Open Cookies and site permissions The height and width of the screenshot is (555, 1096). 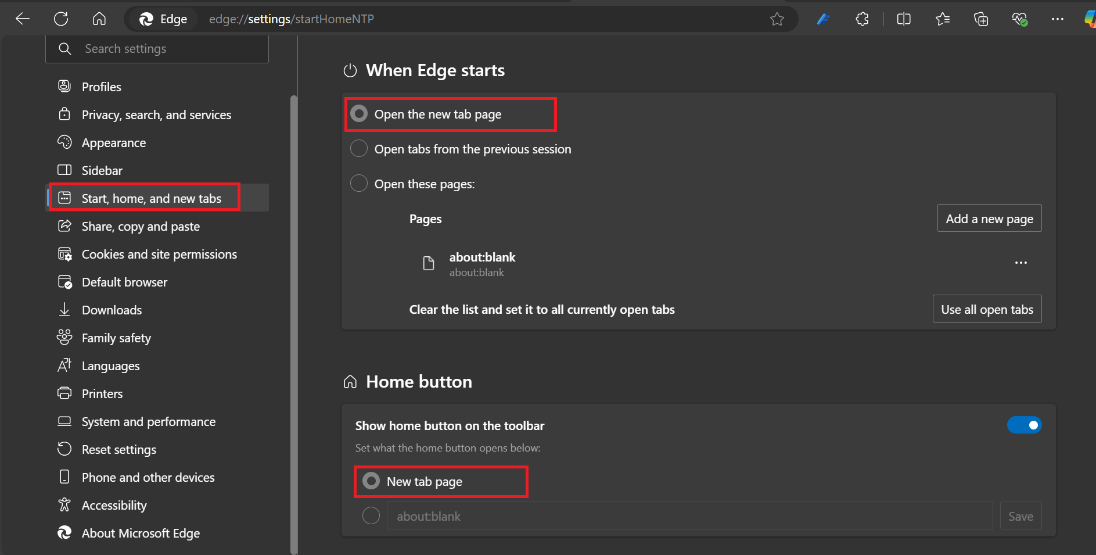(x=157, y=254)
